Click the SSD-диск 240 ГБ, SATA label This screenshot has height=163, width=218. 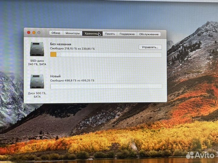[37, 62]
